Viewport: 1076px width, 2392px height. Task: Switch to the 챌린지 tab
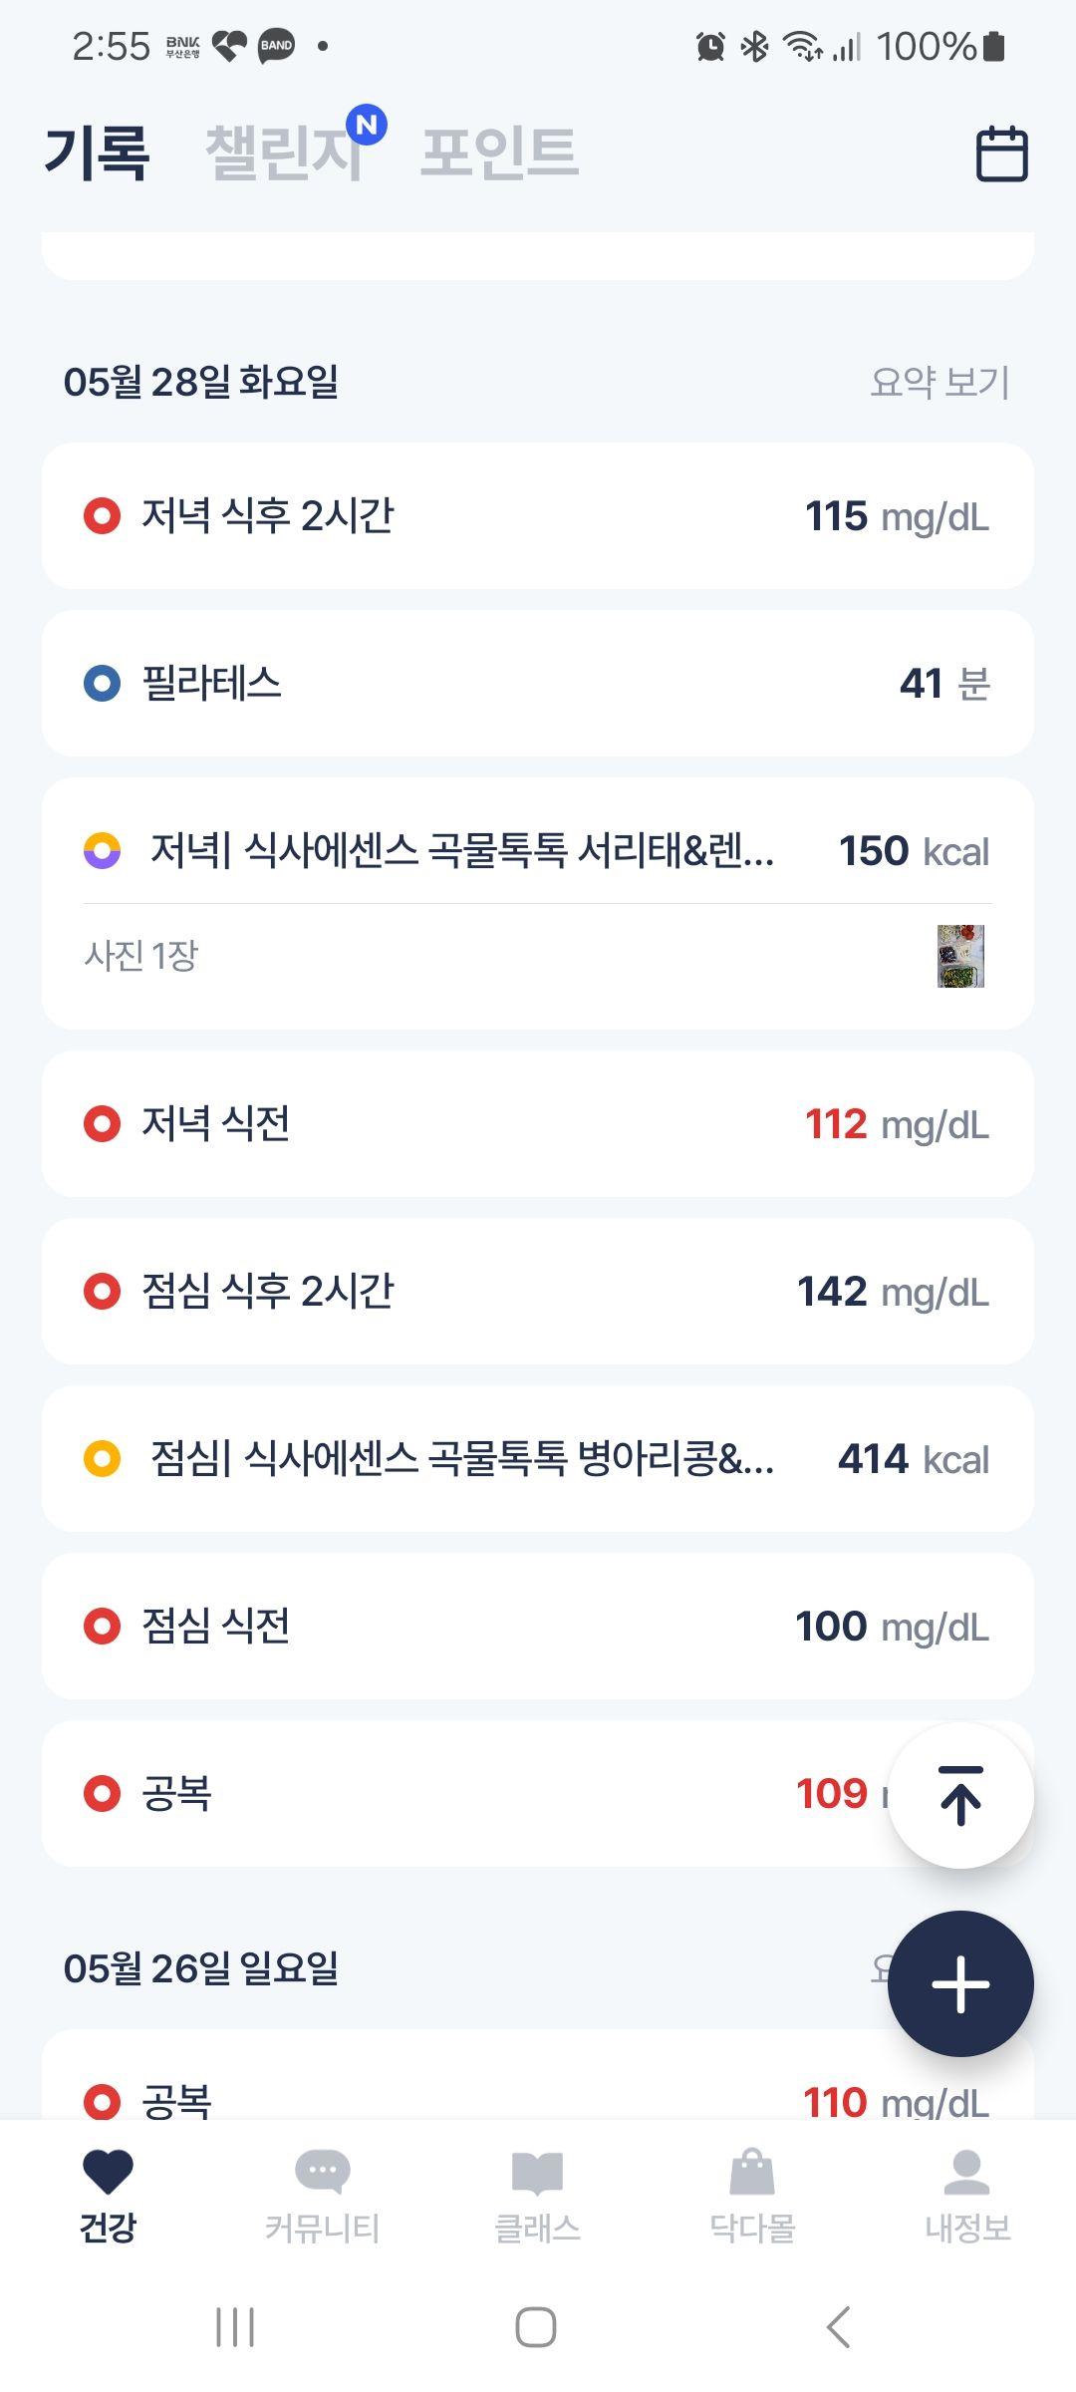284,152
